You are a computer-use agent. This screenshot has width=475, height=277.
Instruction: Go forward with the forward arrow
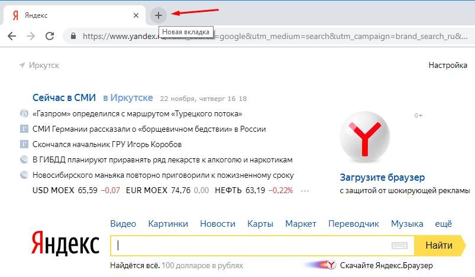click(31, 36)
